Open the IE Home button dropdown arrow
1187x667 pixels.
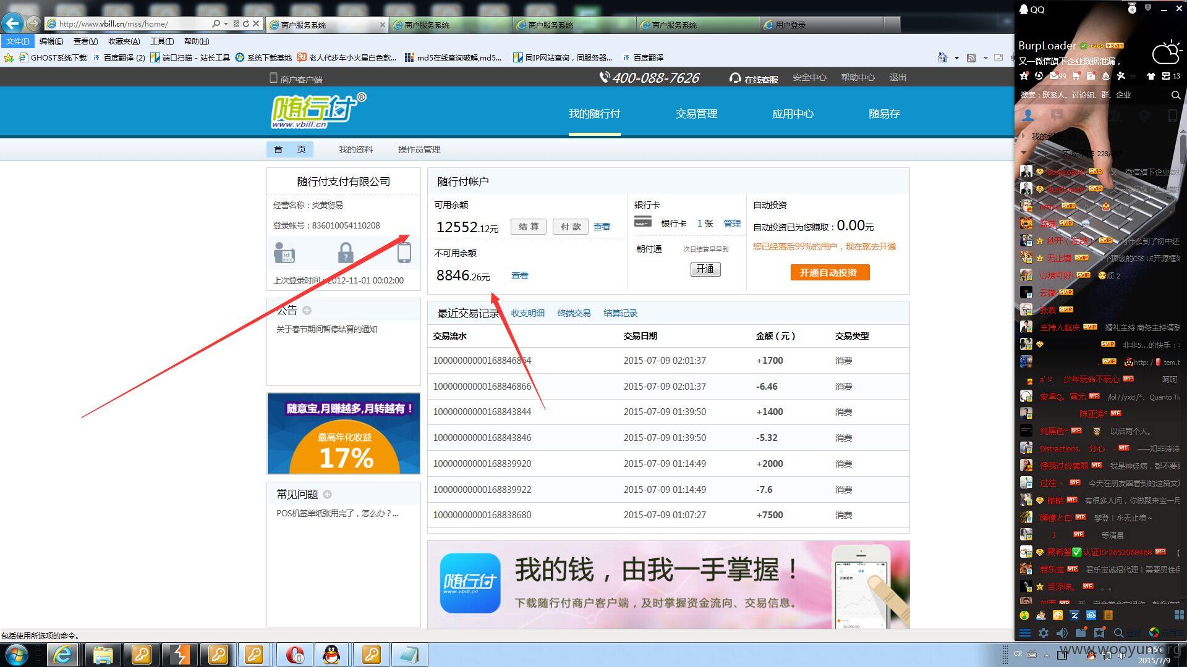[956, 57]
